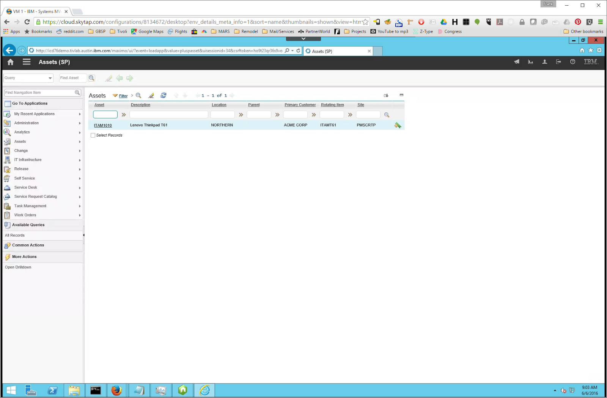
Task: Open the Reports bar-chart icon
Action: click(530, 62)
